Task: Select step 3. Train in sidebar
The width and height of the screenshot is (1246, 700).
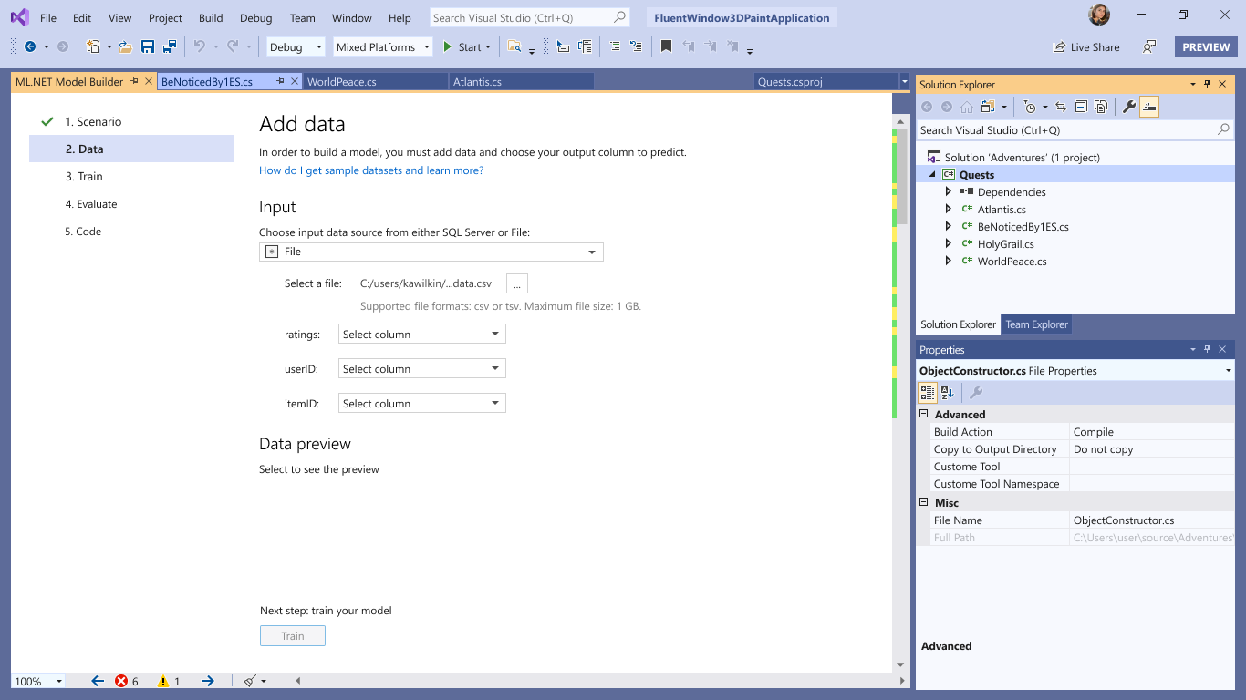Action: point(131,177)
